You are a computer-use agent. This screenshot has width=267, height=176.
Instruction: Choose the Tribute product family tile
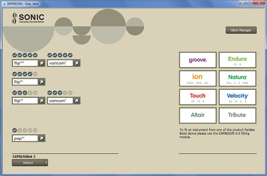(238, 115)
